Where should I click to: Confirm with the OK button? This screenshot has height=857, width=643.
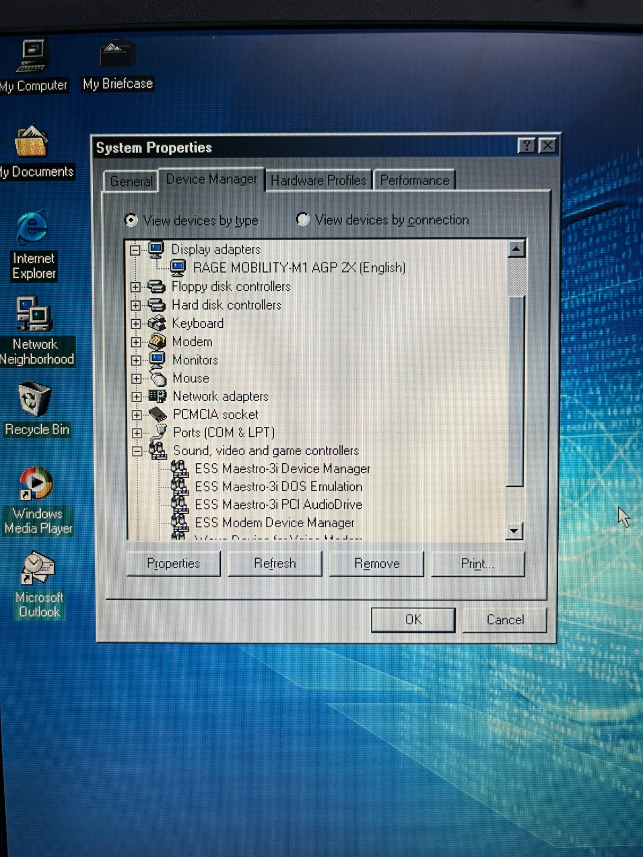click(413, 620)
